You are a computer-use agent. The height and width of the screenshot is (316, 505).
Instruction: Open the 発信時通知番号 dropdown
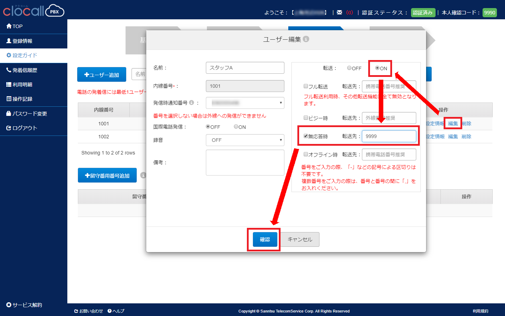[x=245, y=103]
